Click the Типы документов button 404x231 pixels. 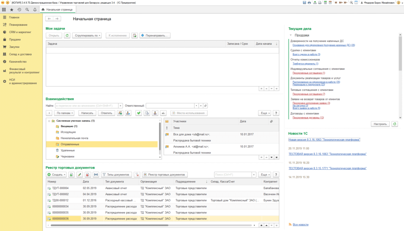click(x=116, y=175)
